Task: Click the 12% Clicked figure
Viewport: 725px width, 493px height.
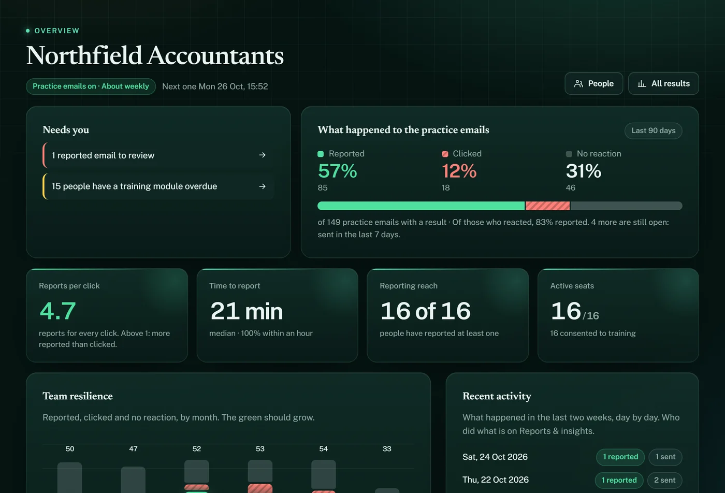Action: [x=459, y=171]
